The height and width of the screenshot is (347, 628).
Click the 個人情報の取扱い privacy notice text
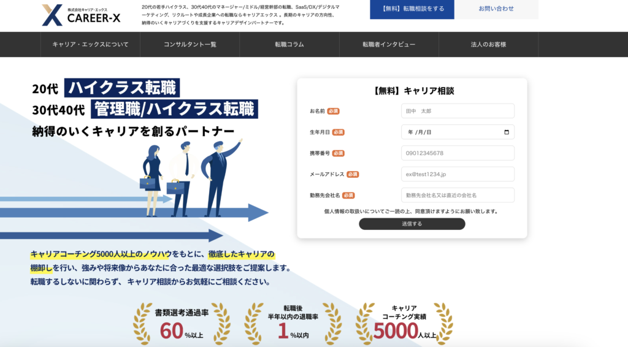tap(411, 212)
